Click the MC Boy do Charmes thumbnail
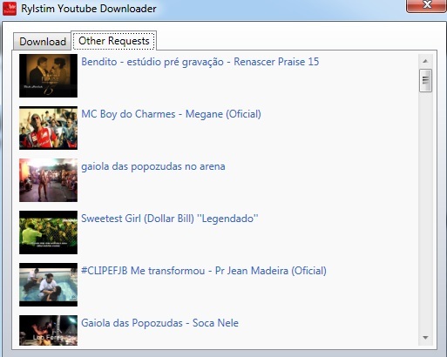 tap(48, 128)
